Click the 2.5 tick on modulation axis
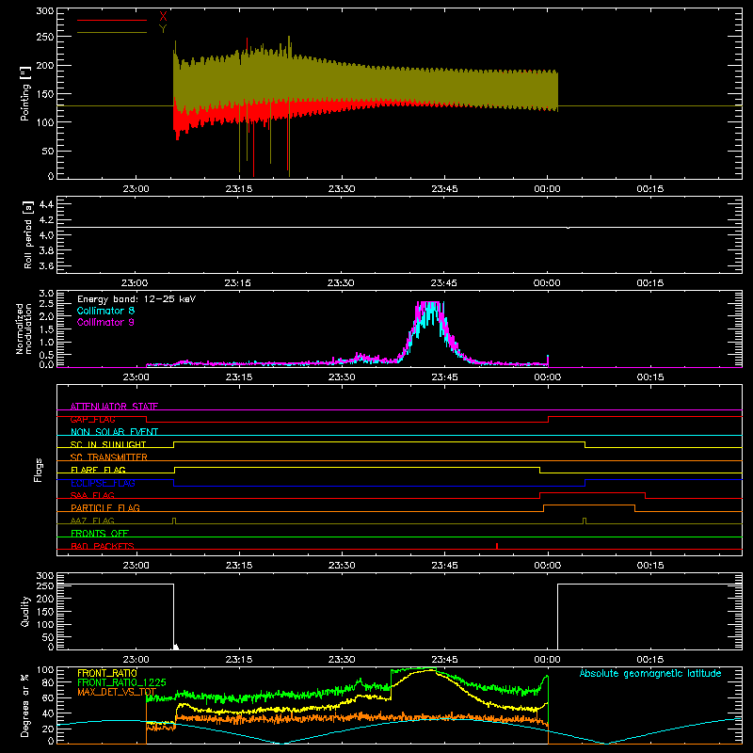The image size is (753, 753). (46, 304)
